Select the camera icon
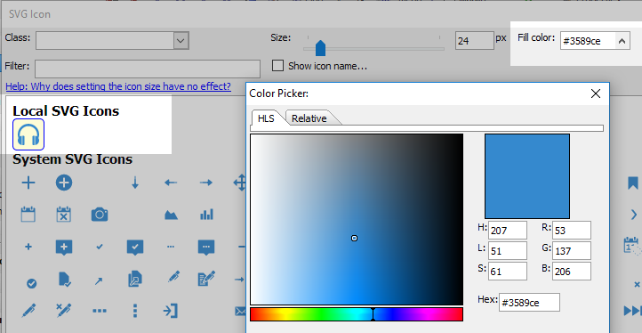This screenshot has height=333, width=642. click(x=100, y=215)
